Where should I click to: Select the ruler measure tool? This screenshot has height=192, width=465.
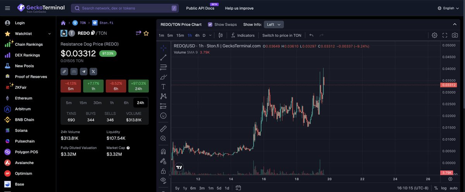pos(163,128)
